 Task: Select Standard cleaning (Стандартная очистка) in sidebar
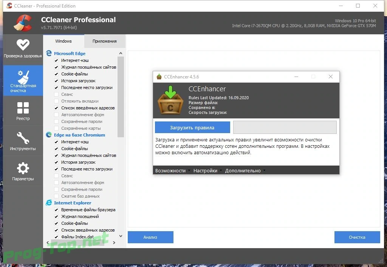(23, 81)
